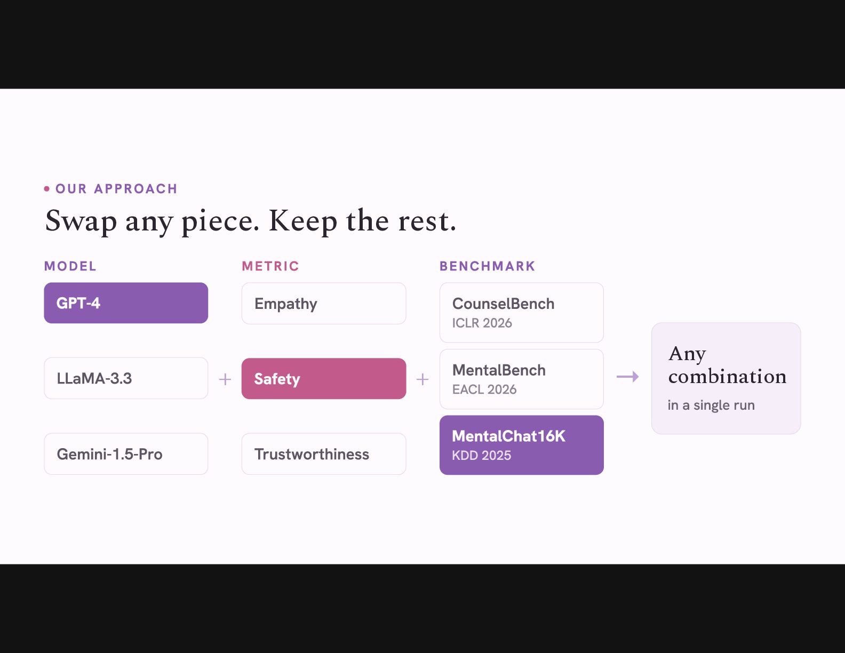Pick the Gemini-1.5-Pro model box
The height and width of the screenshot is (653, 845).
(x=126, y=454)
